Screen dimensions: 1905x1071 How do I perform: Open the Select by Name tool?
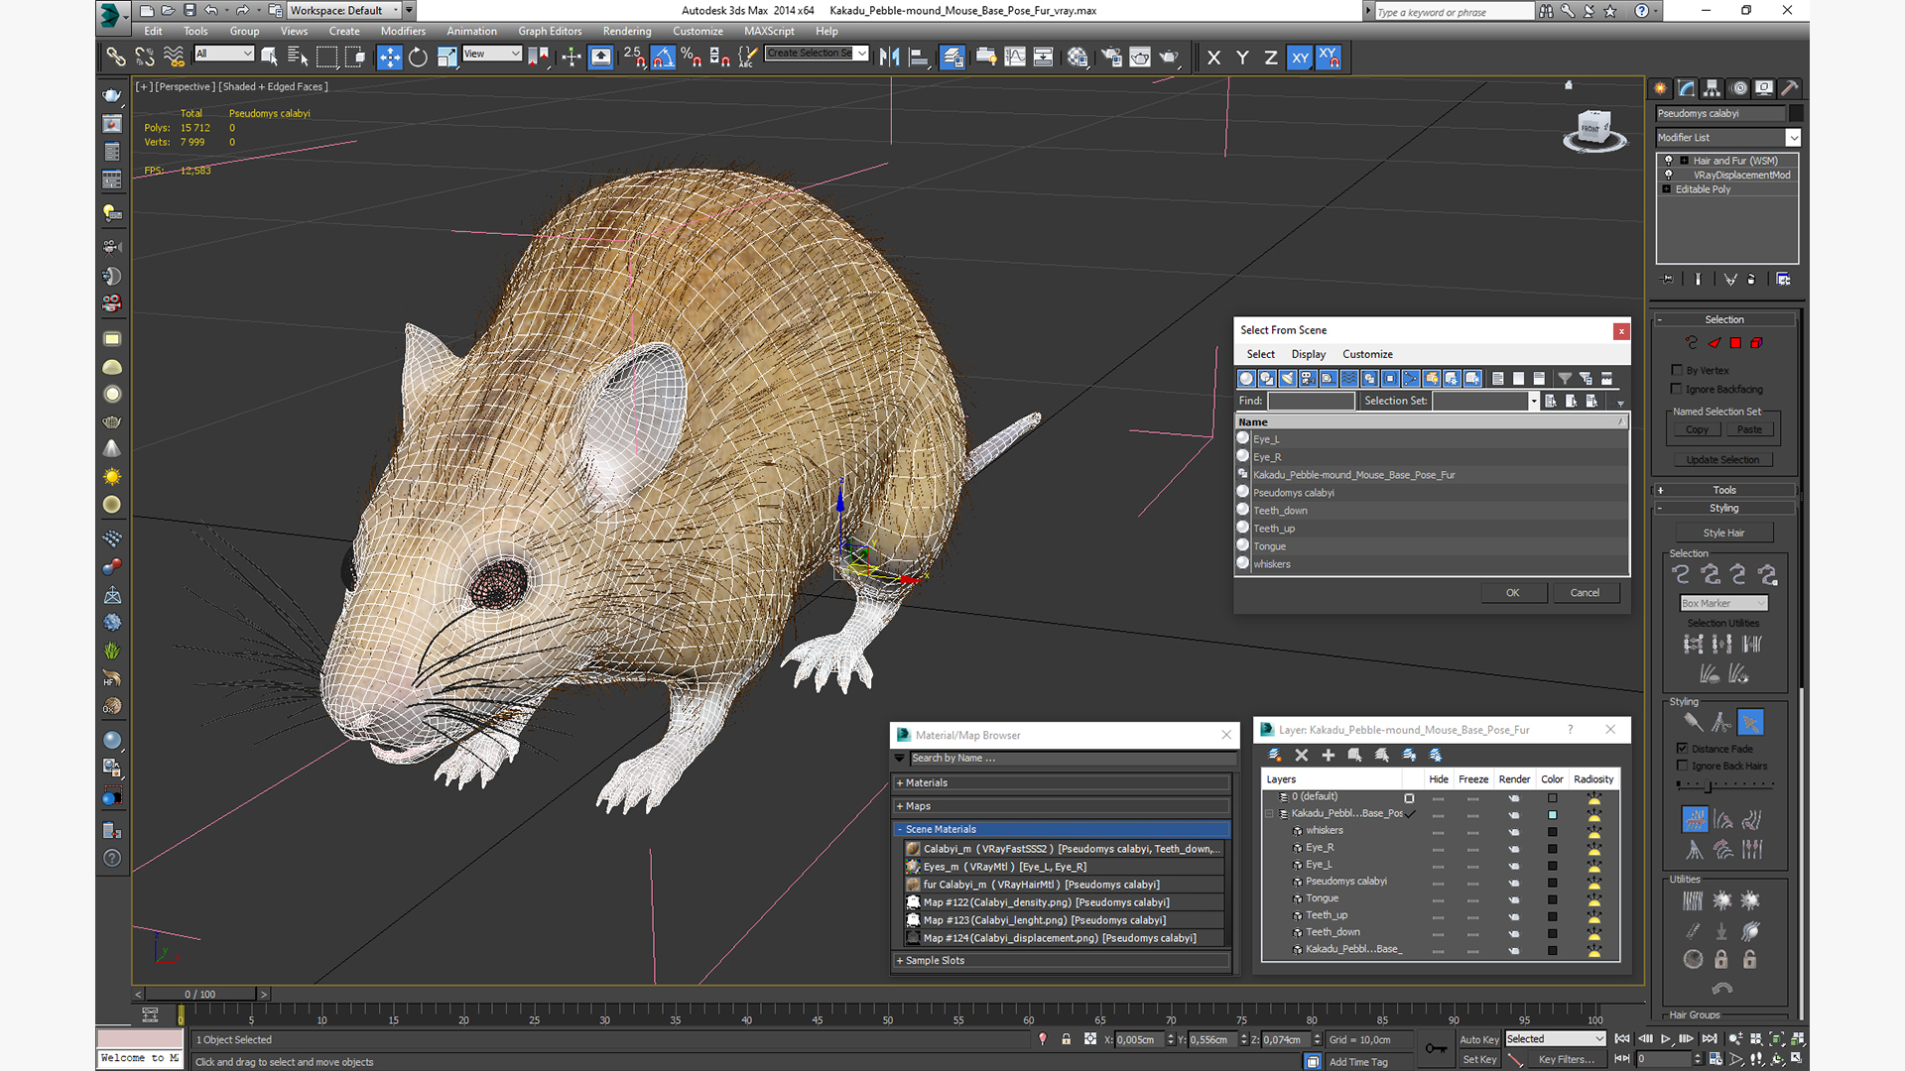click(297, 58)
